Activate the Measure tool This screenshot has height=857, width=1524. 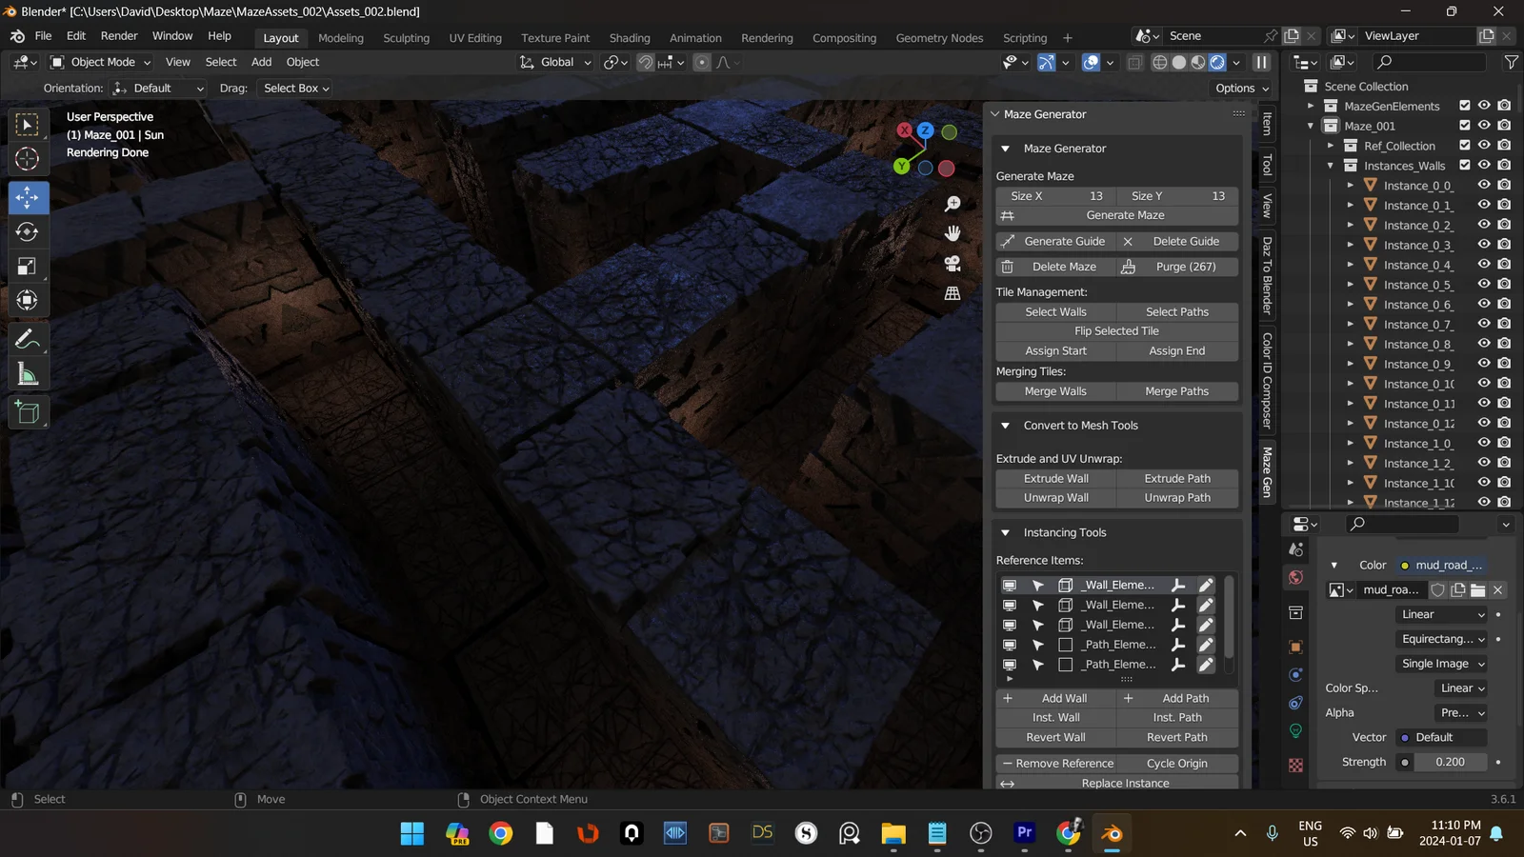(27, 374)
